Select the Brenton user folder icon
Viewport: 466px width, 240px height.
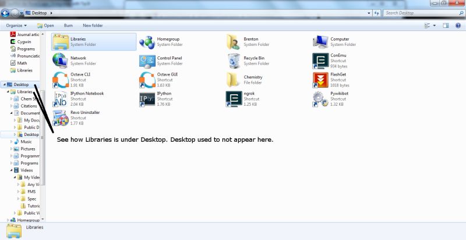tap(234, 42)
